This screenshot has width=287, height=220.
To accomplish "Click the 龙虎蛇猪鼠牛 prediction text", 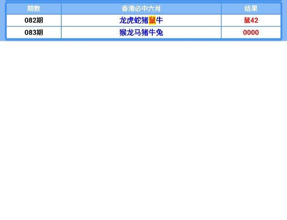I will pos(141,20).
